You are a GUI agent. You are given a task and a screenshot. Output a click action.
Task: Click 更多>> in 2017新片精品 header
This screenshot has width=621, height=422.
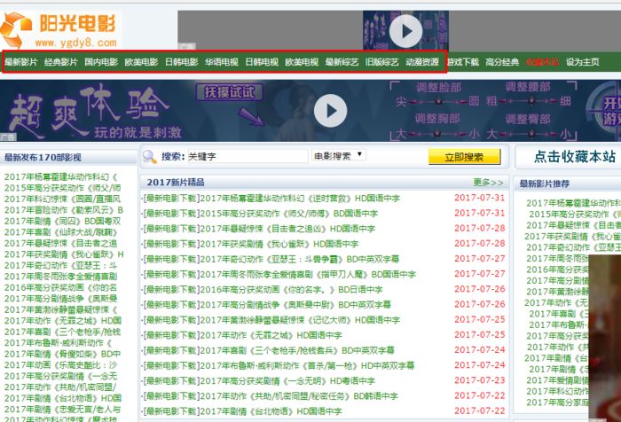click(x=488, y=183)
